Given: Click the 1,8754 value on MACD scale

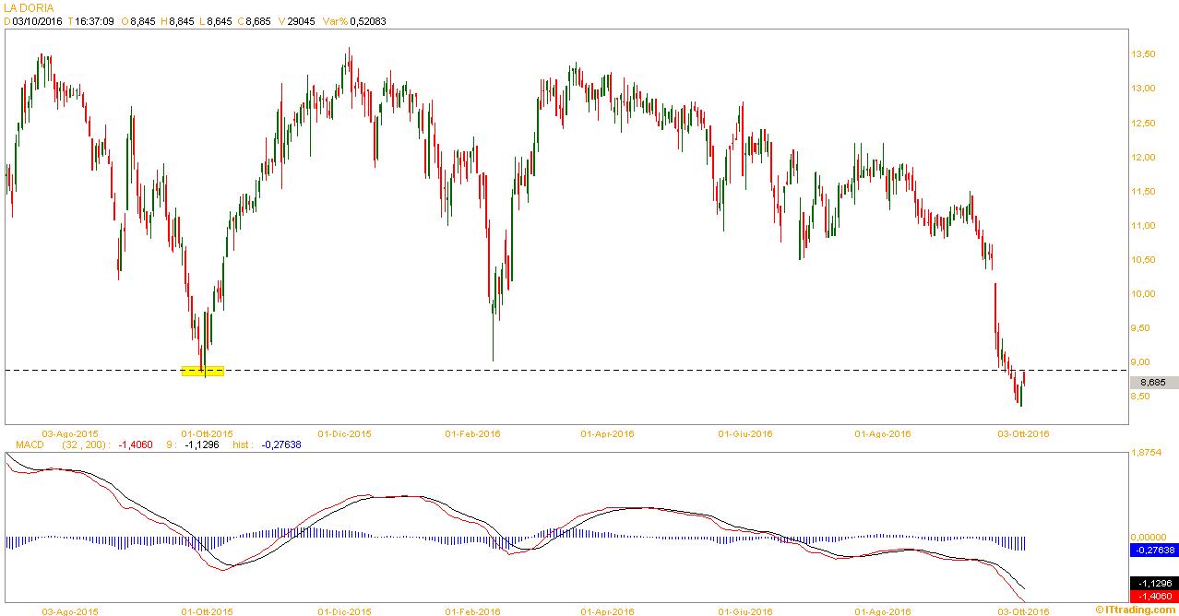Looking at the screenshot, I should point(1148,453).
